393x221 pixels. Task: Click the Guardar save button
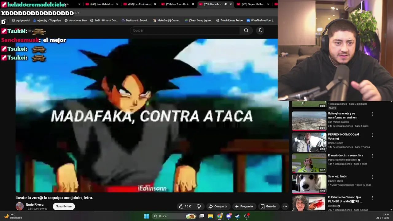pos(269,206)
